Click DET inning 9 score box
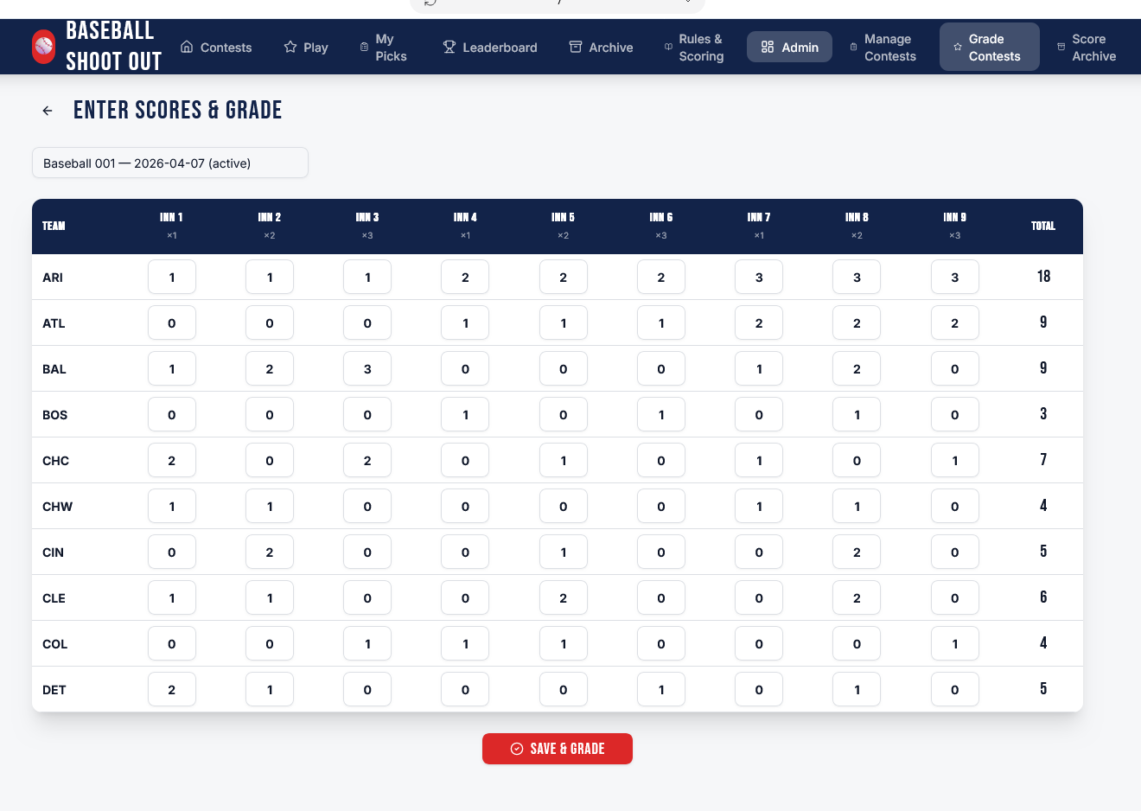 [x=954, y=690]
